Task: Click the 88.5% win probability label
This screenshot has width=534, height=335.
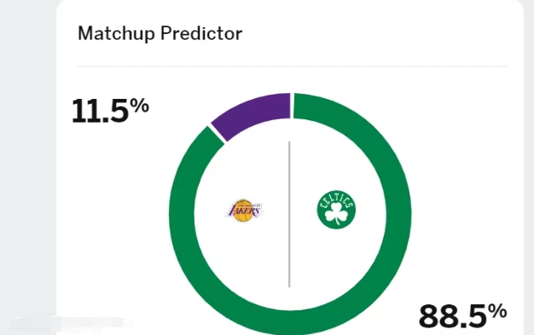Action: (463, 316)
